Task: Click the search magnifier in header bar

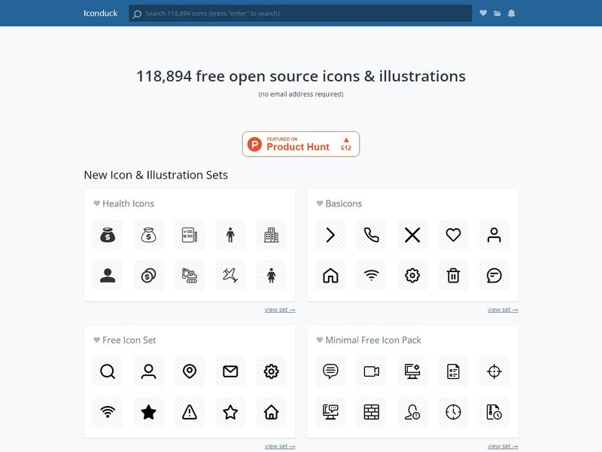Action: tap(137, 14)
